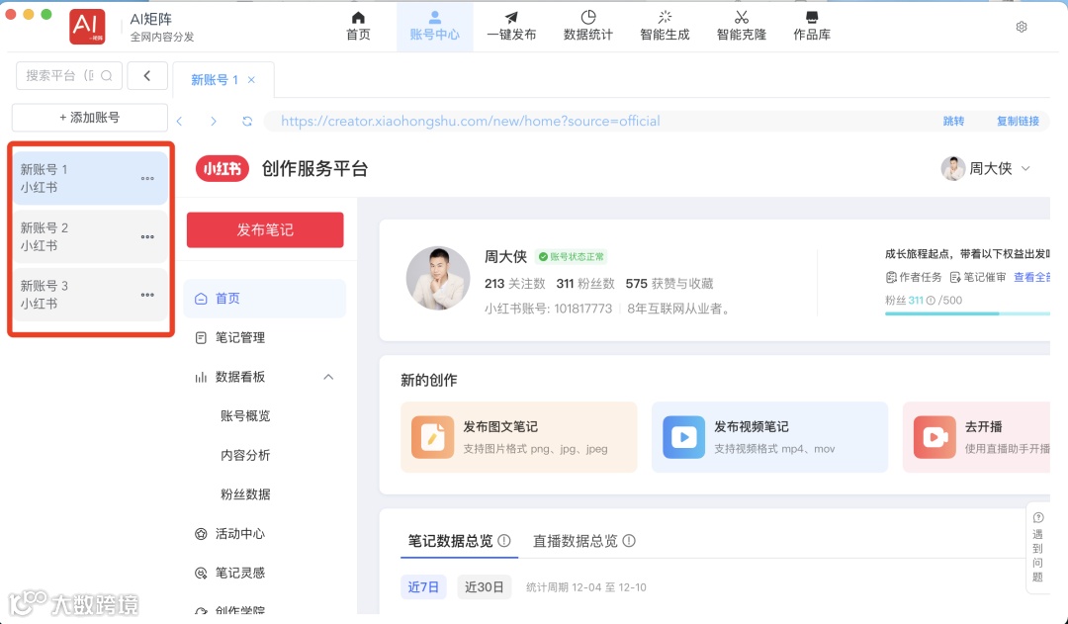
Task: Click the 发布视频笔记 card
Action: [x=769, y=437]
